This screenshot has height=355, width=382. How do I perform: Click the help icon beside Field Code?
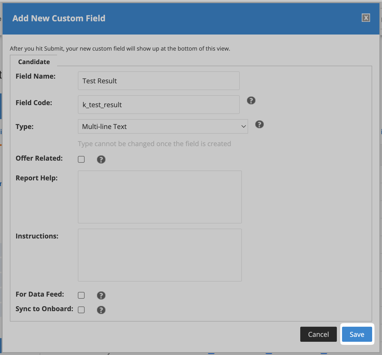point(251,100)
